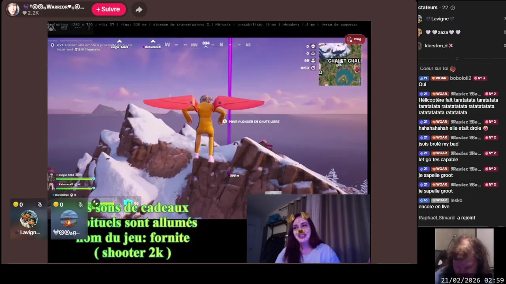
Task: Toggle muted mic icon on campfire guest tile
Action: tap(80, 205)
